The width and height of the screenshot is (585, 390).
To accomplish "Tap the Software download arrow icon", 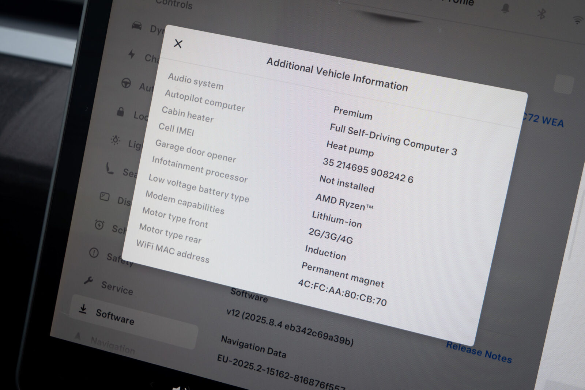I will click(83, 309).
